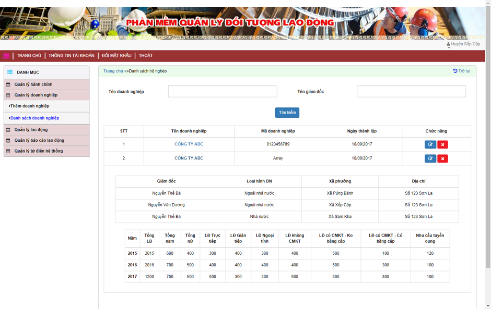491x309 pixels.
Task: Click red delete icon for second company row
Action: 442,158
